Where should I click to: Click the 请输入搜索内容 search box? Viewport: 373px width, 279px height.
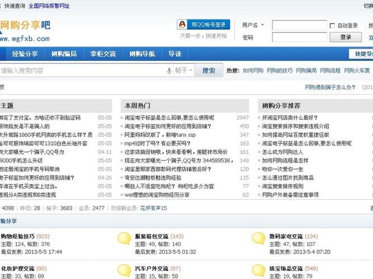point(82,71)
